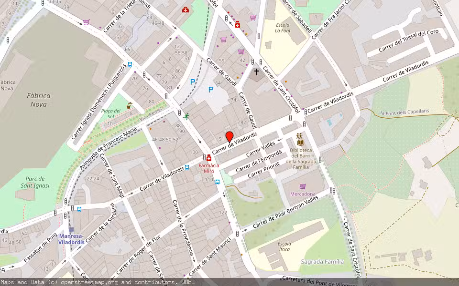Click the pharmacy icon on Carrer de Sant Cristòfol

tap(238, 24)
